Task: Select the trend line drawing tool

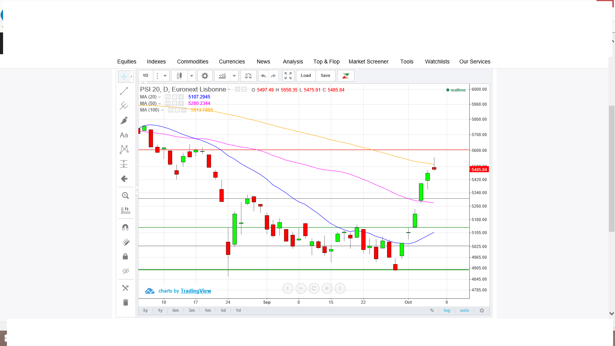Action: tap(124, 91)
